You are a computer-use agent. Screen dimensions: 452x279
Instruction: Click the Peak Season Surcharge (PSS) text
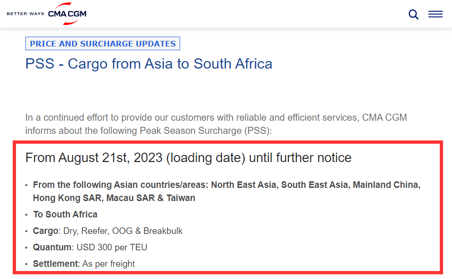coord(205,131)
